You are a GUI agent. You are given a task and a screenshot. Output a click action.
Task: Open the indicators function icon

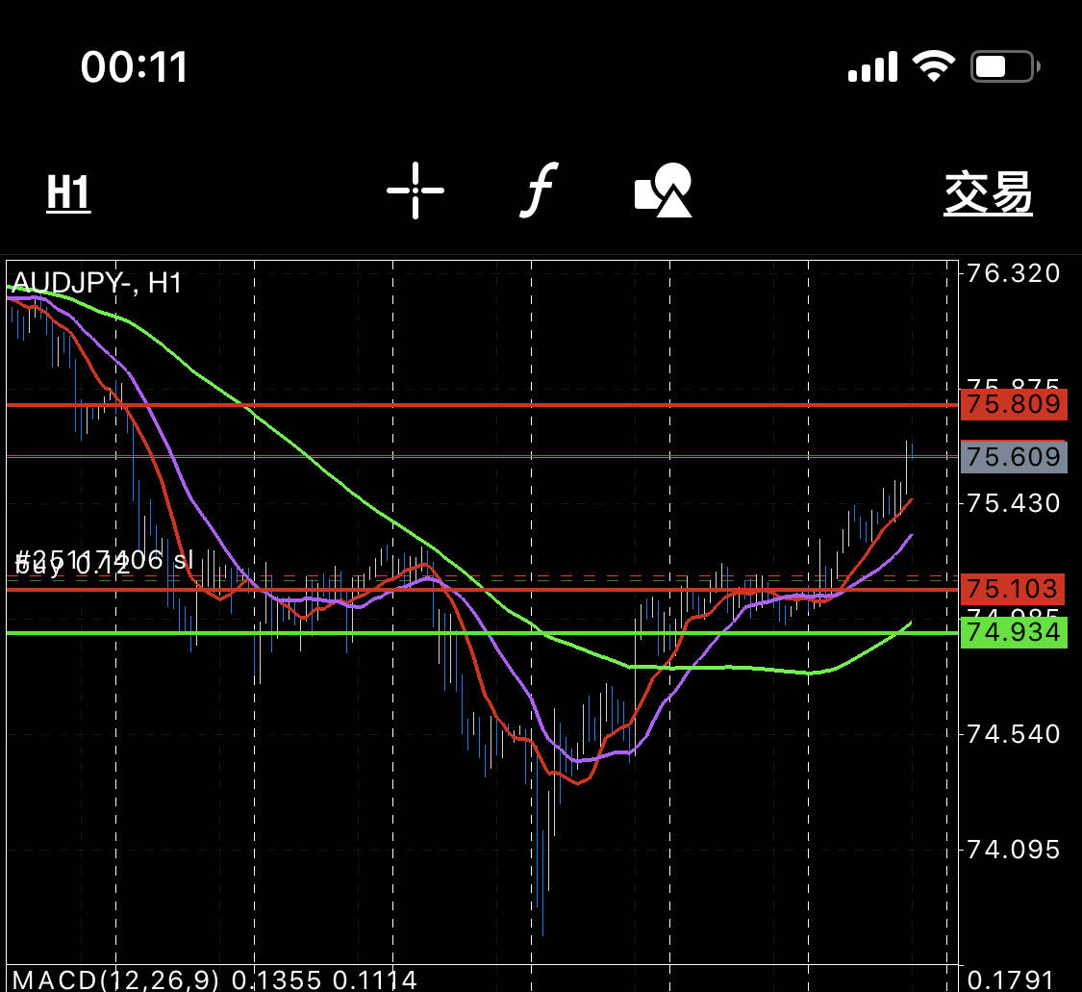(539, 191)
